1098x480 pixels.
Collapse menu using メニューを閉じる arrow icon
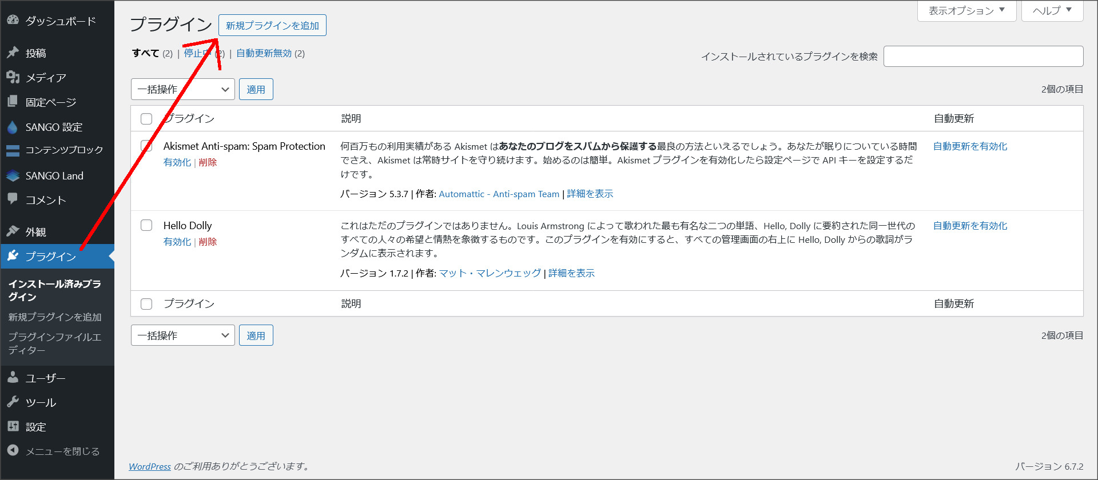click(13, 451)
